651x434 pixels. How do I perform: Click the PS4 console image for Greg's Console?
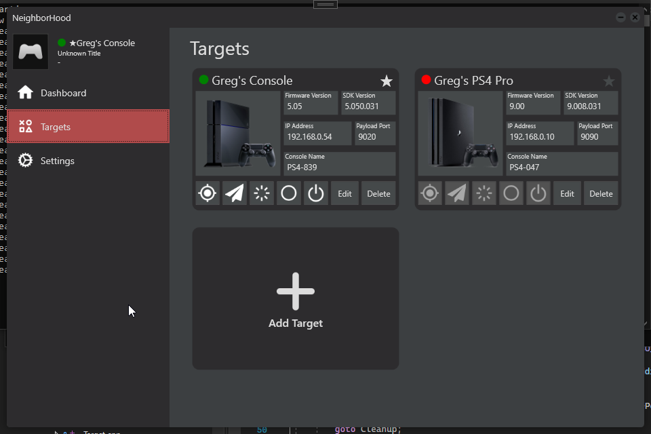(x=238, y=134)
